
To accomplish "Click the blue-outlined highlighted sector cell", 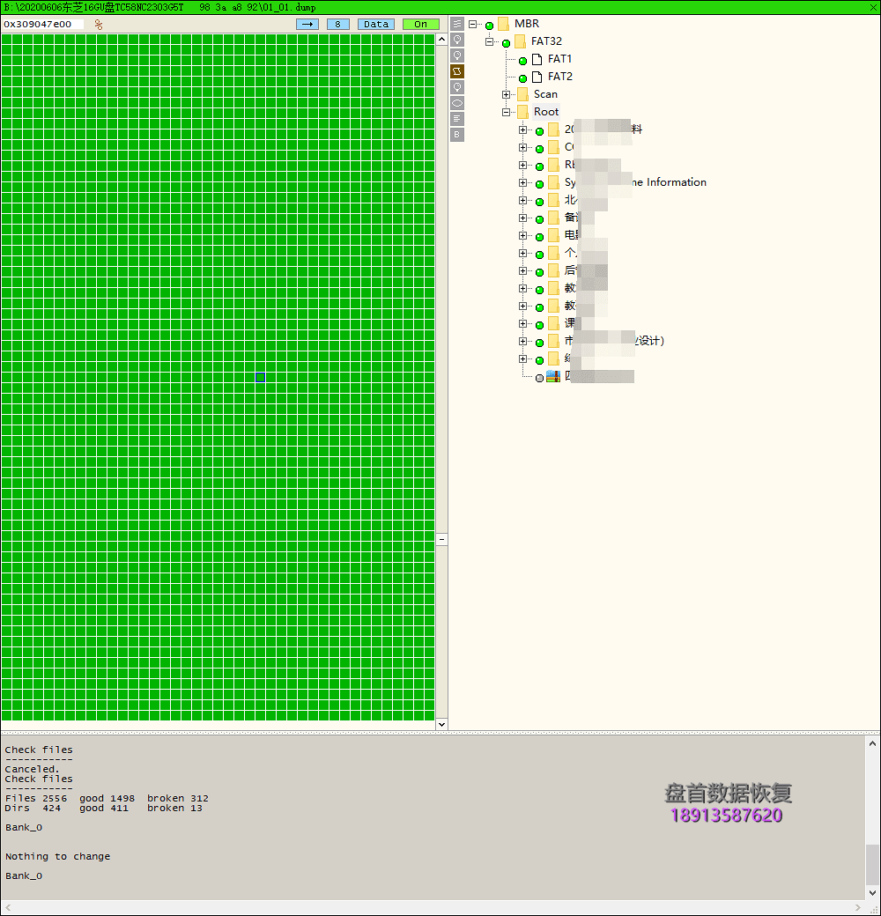I will coord(261,377).
